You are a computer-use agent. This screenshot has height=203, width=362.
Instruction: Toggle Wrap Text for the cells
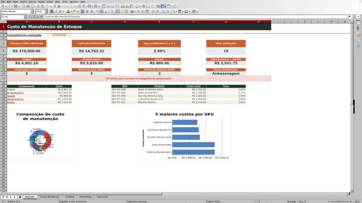tap(112, 12)
